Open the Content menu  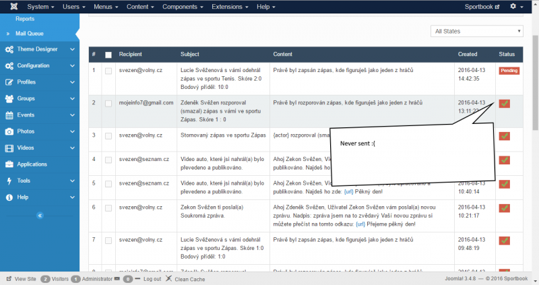[140, 7]
